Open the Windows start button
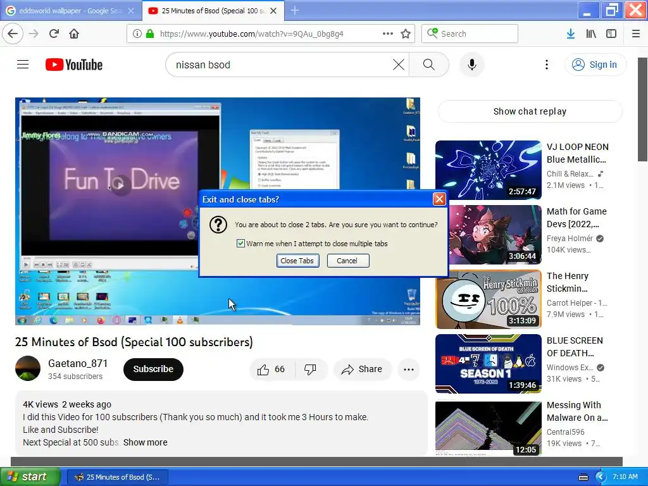The height and width of the screenshot is (486, 648). tap(30, 477)
